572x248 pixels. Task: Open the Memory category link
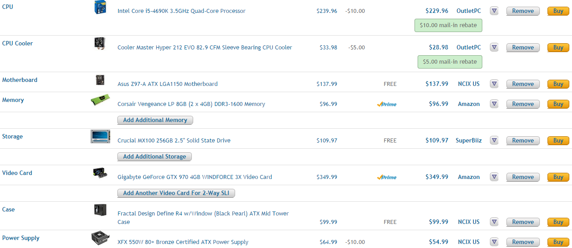click(x=13, y=100)
